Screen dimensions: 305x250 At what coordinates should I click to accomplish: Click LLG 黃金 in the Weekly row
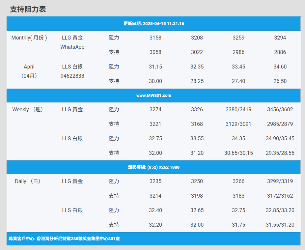[x=72, y=109]
